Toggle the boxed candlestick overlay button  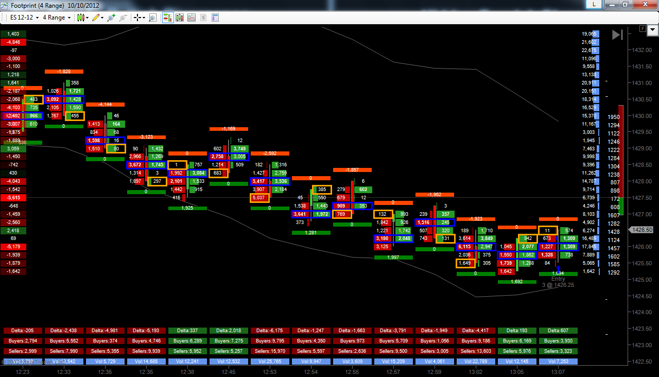coord(180,18)
